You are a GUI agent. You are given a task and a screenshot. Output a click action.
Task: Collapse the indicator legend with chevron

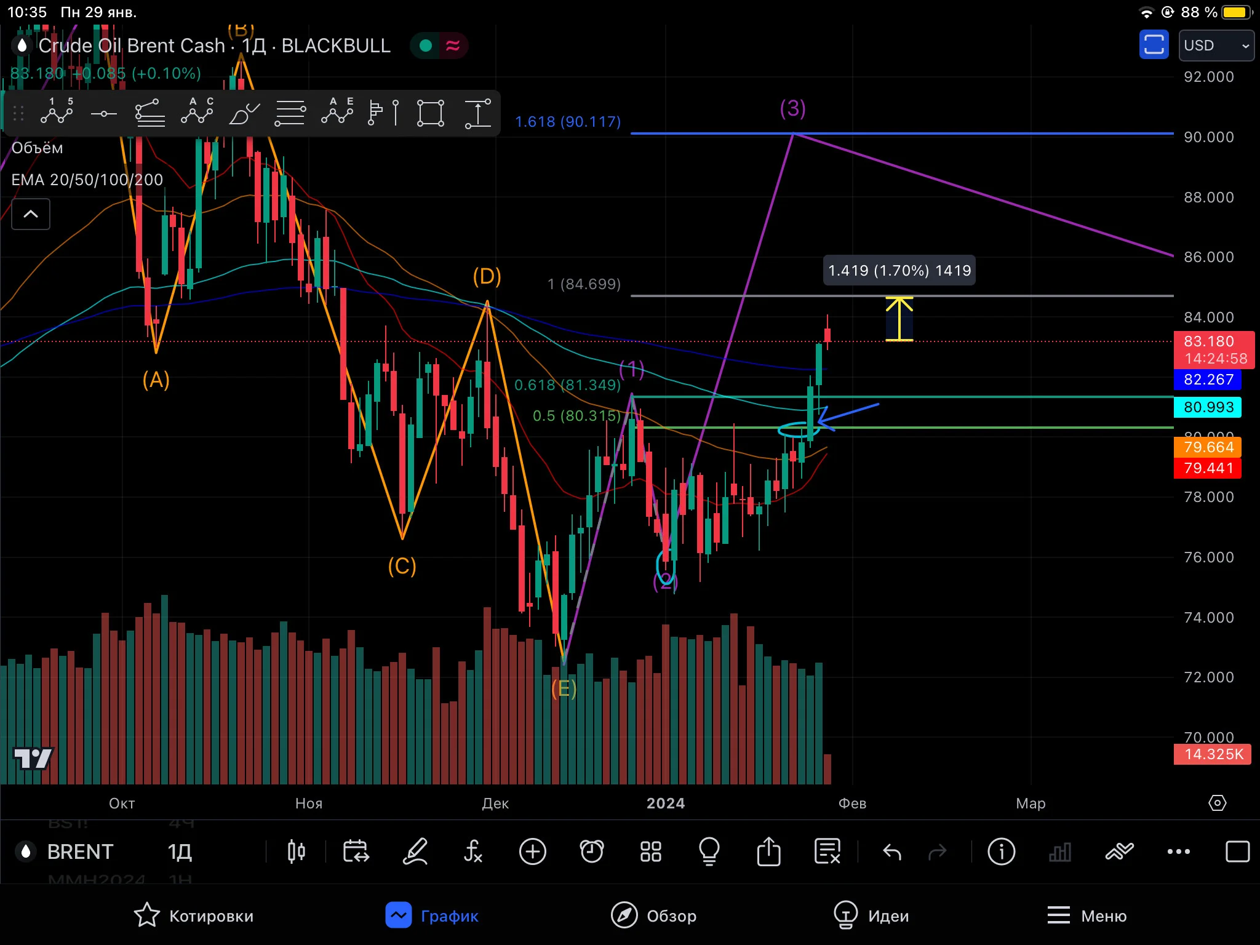(x=31, y=214)
